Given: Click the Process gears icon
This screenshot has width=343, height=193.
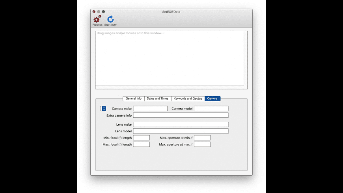Looking at the screenshot, I should (x=97, y=19).
